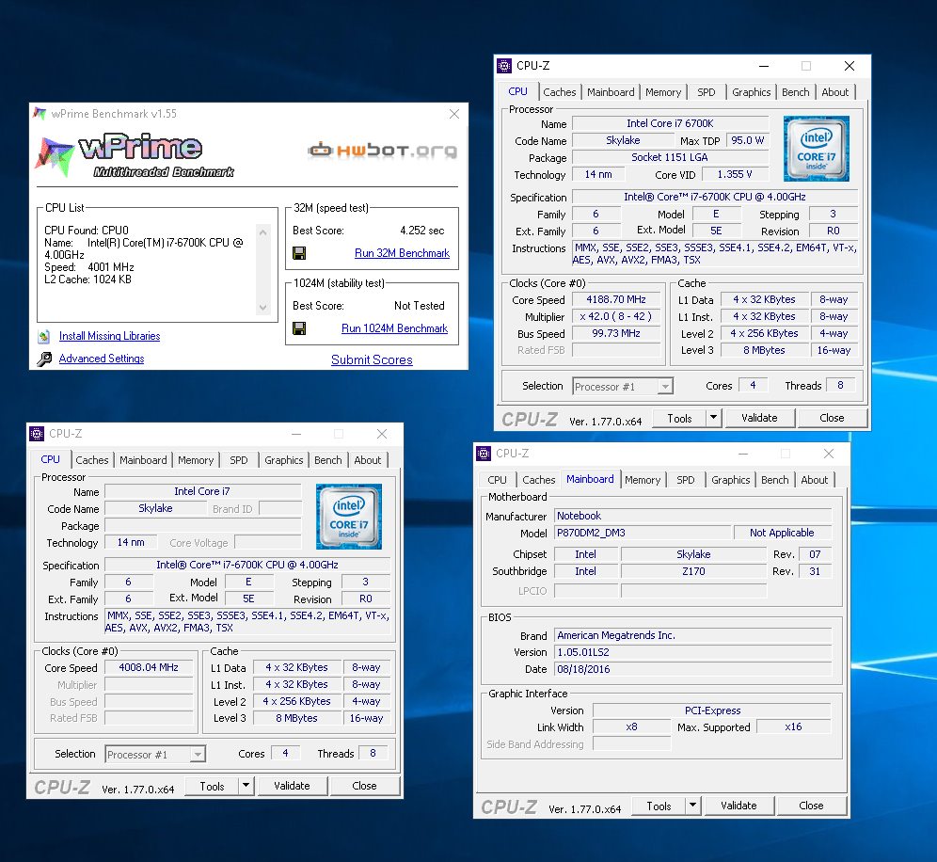937x862 pixels.
Task: Open Memory tab in top-right CPU-Z
Action: [663, 92]
